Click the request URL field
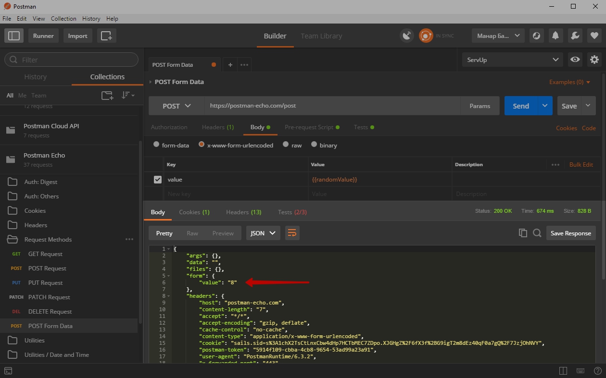The image size is (606, 378). tap(333, 106)
